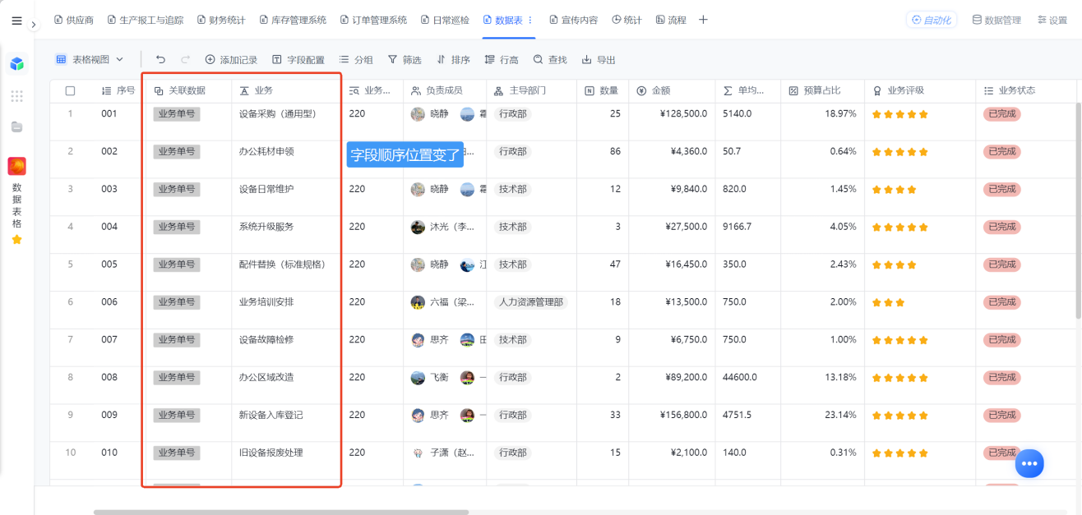The image size is (1082, 515).
Task: Switch to the 流程 tab
Action: 670,20
